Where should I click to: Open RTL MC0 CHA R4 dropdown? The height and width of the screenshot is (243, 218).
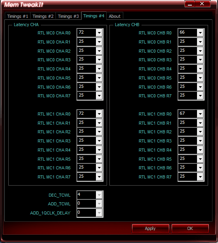pyautogui.click(x=99, y=68)
